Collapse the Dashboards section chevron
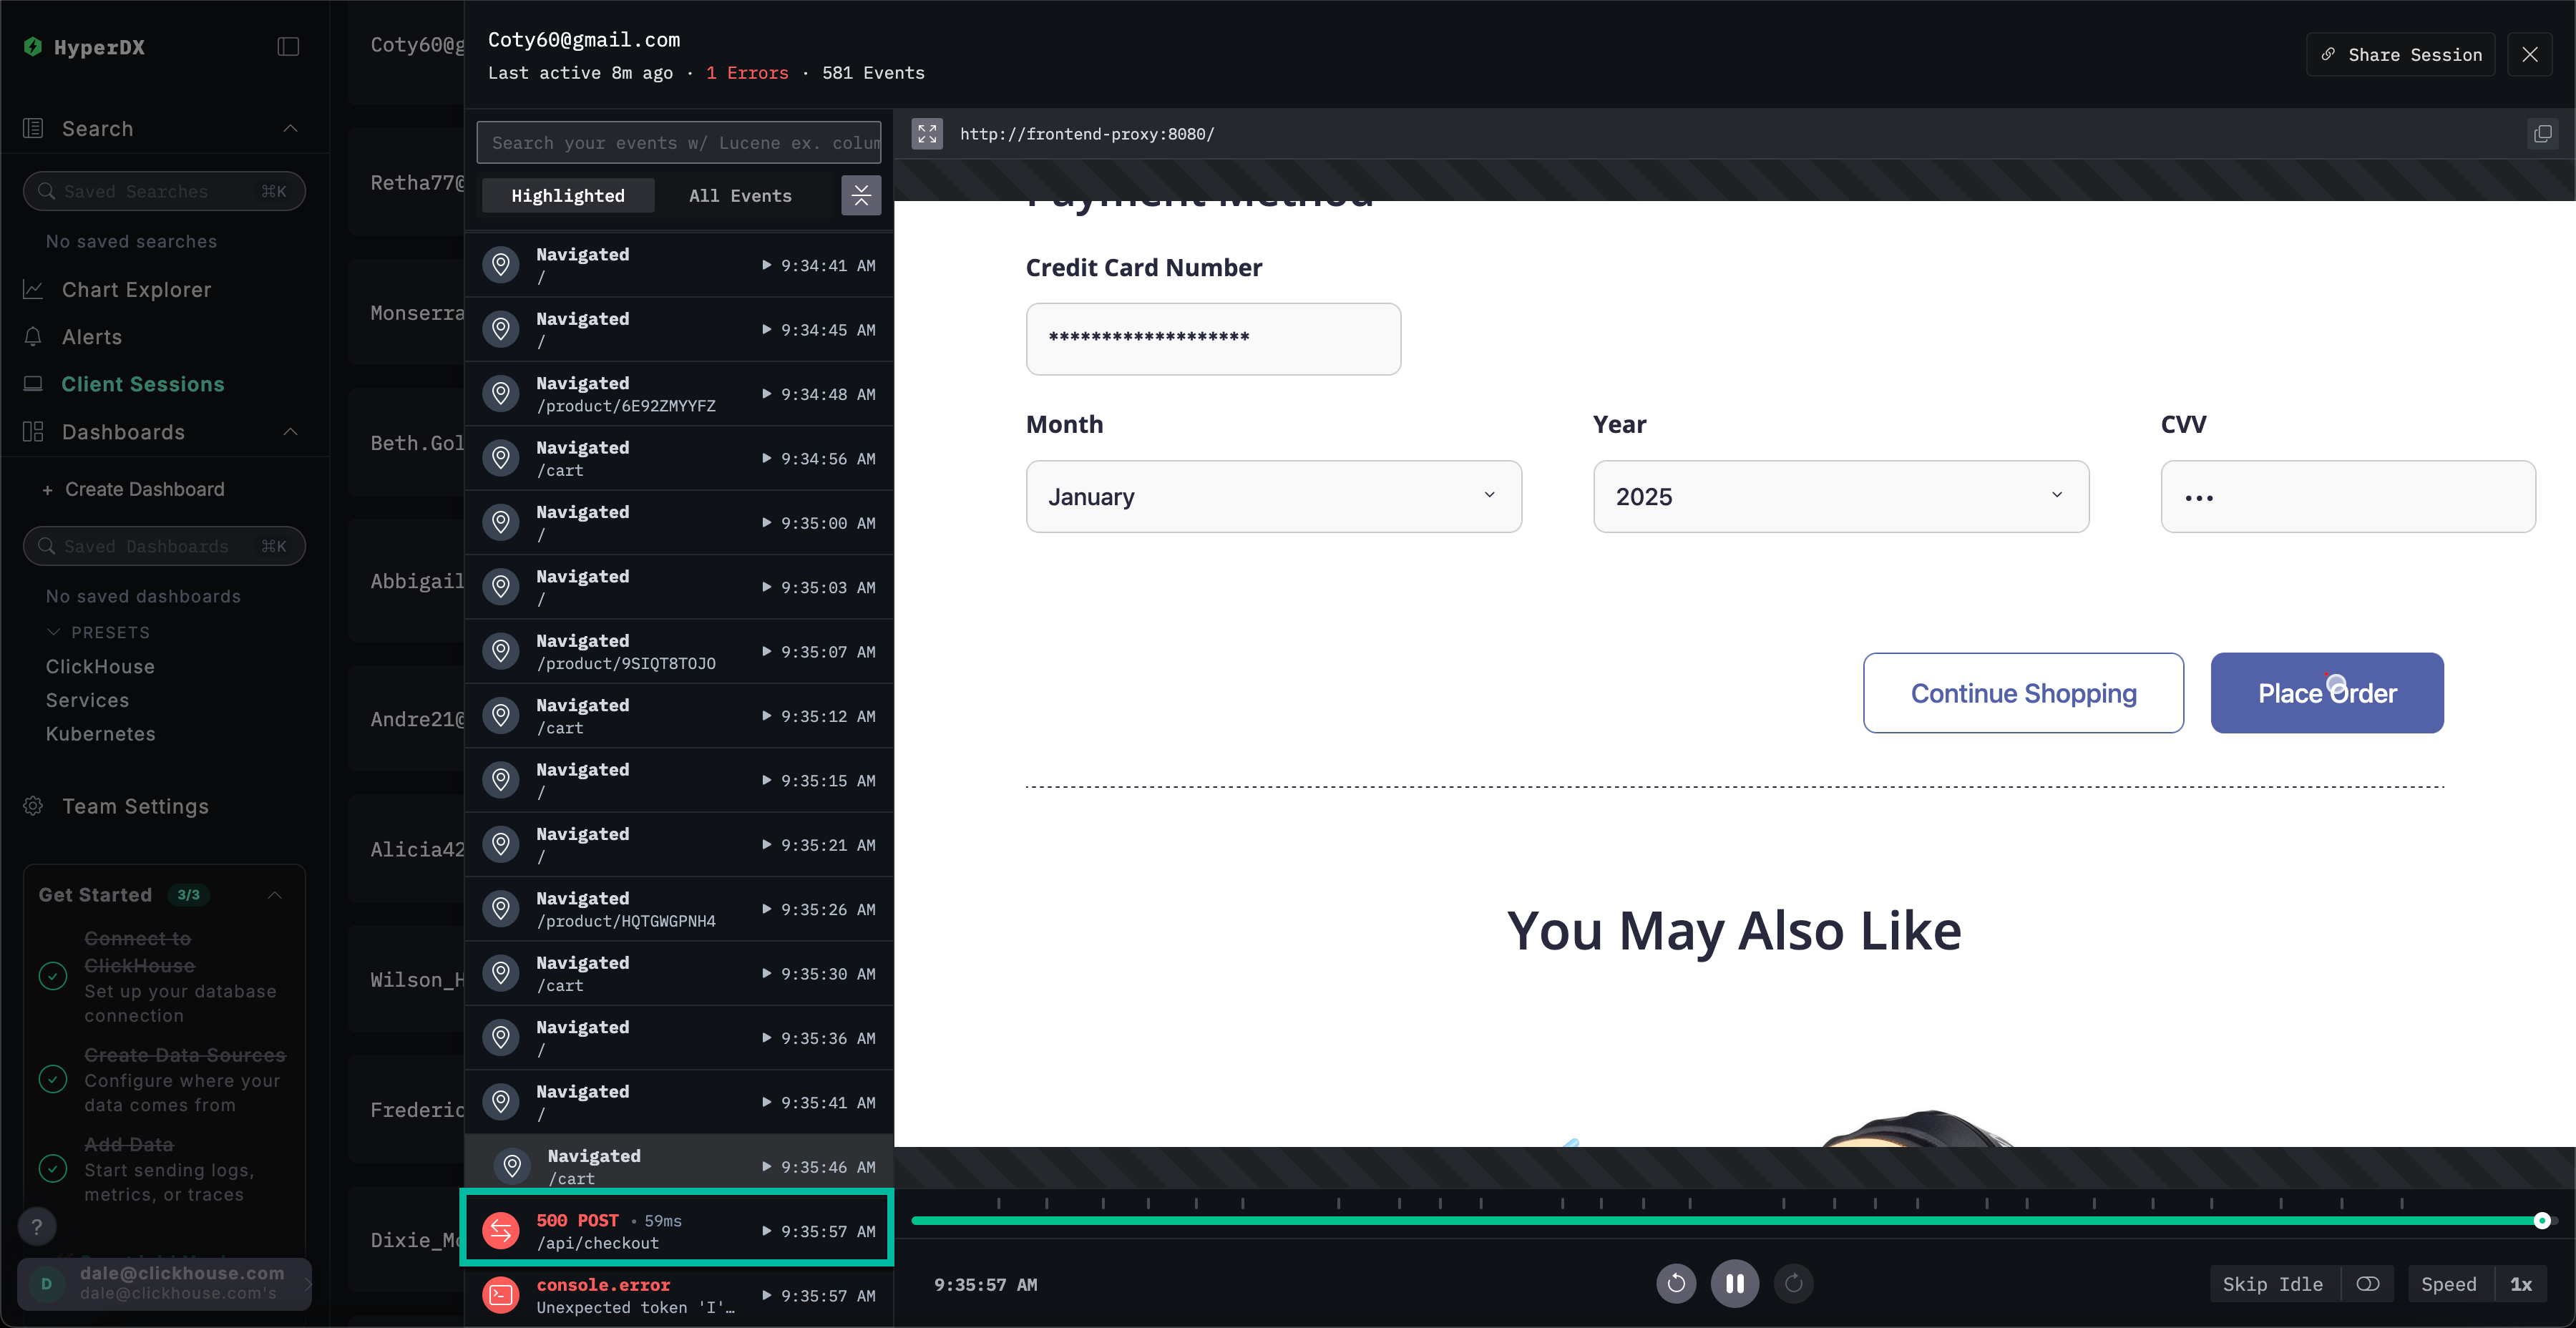This screenshot has height=1328, width=2576. pos(290,432)
